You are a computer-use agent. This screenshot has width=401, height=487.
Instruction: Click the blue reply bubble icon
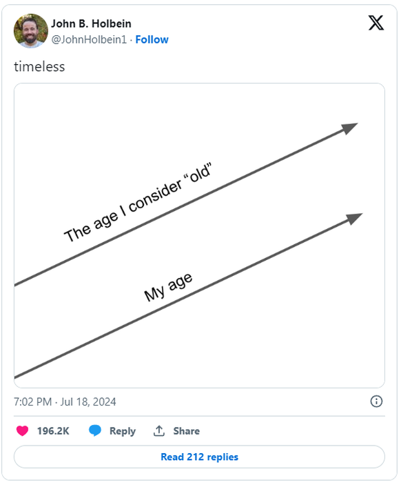(95, 431)
